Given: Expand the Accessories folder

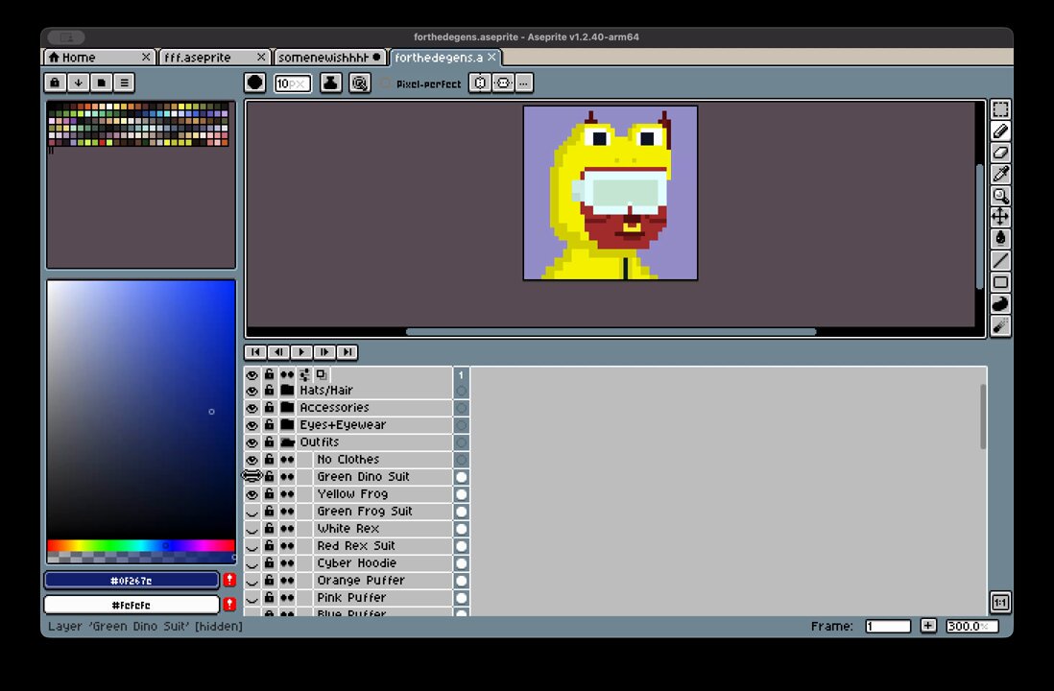Looking at the screenshot, I should (x=288, y=407).
